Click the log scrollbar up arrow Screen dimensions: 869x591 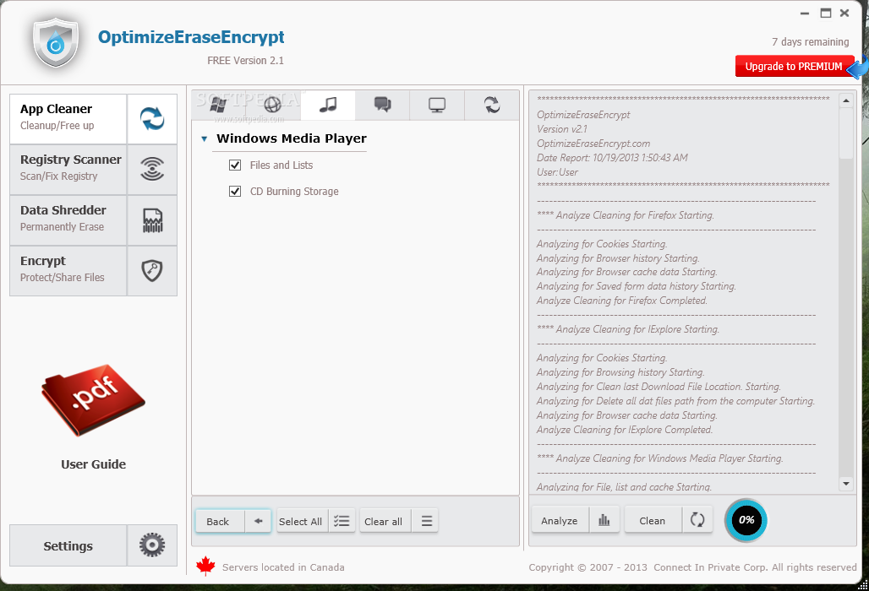point(845,100)
